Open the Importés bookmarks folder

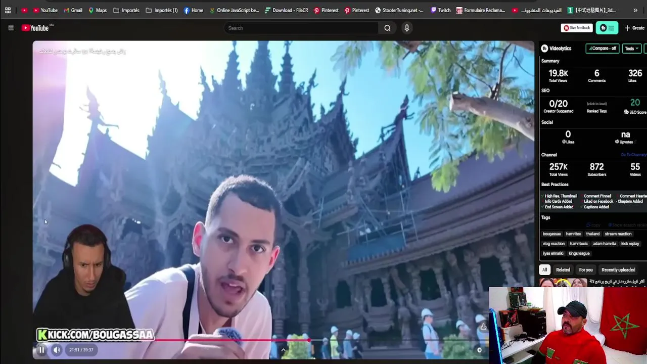click(x=126, y=10)
